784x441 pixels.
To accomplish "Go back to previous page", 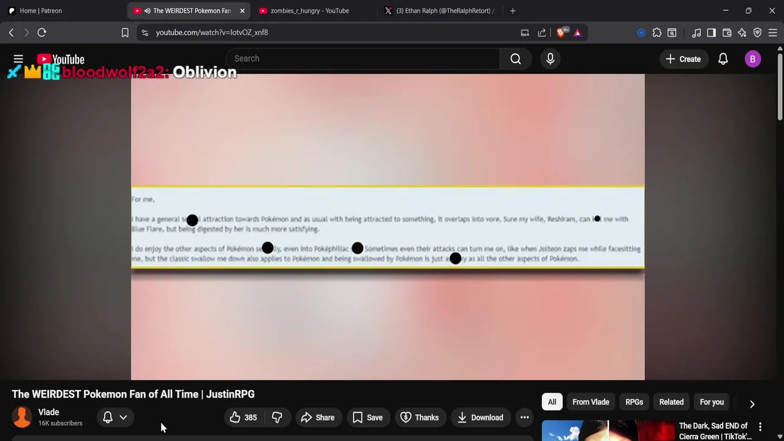I will 11,32.
